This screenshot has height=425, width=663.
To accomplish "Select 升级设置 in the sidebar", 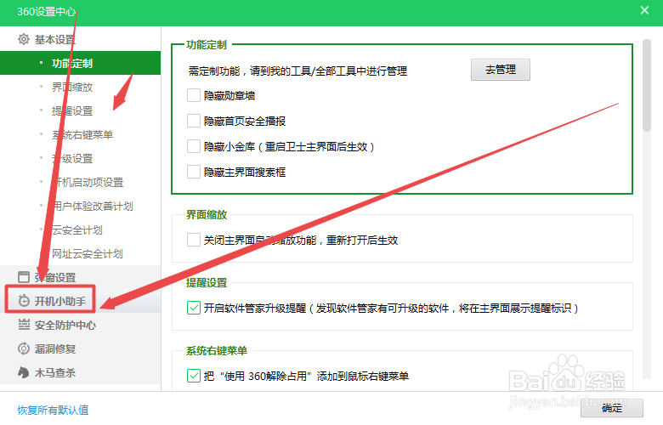I will 81,159.
